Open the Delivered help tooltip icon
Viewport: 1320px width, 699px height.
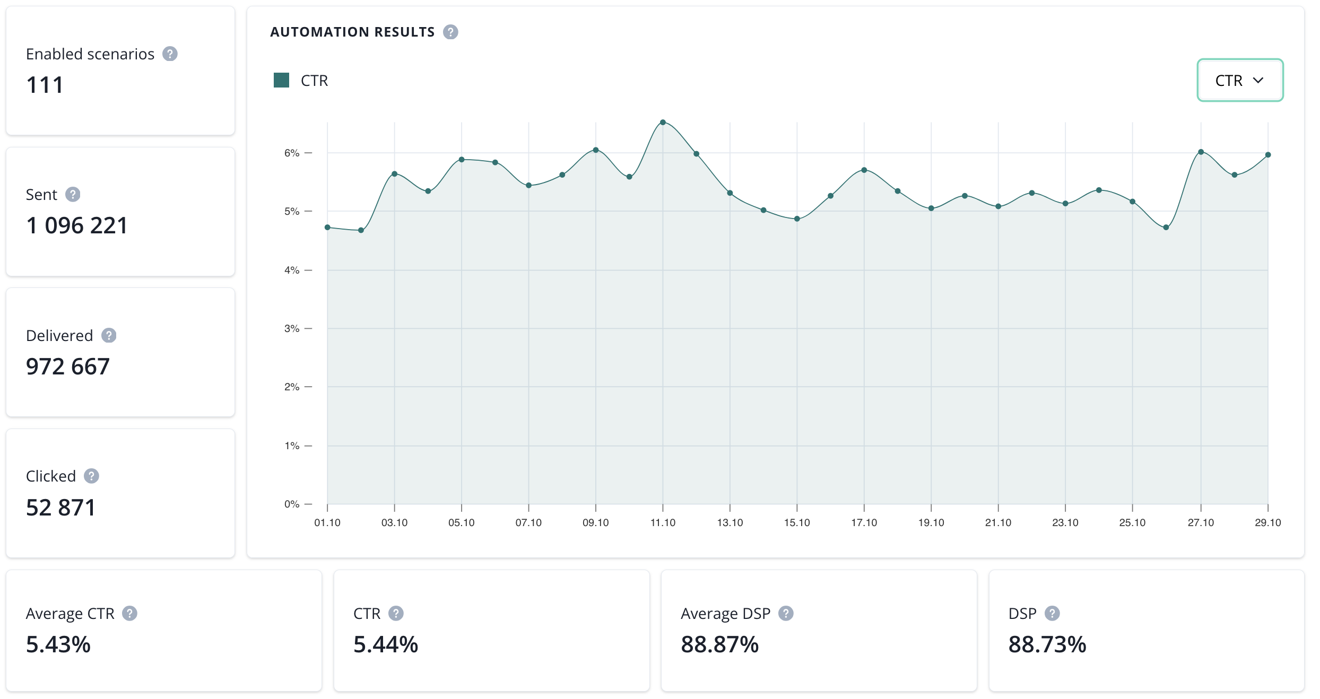pos(109,336)
